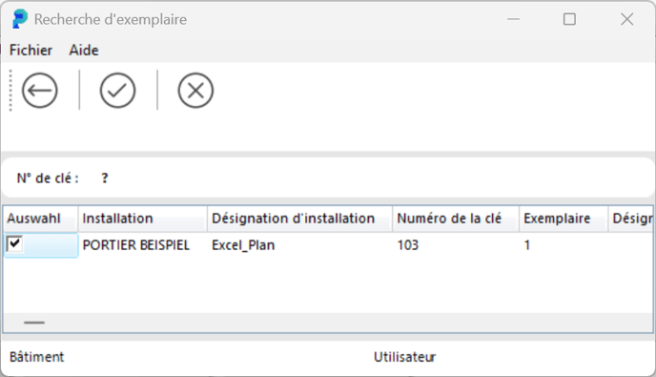Sort by Désignation d'installation column header

(x=300, y=219)
